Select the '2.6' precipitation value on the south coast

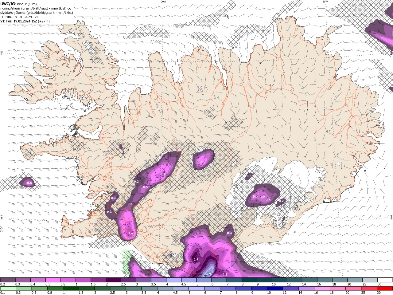coord(196,260)
